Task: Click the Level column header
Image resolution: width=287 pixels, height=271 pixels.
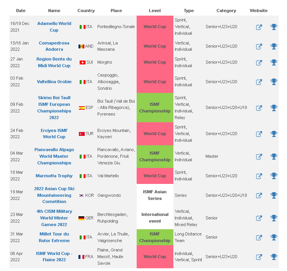Action: pyautogui.click(x=155, y=11)
